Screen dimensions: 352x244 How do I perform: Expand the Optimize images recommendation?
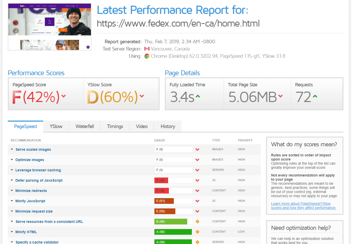(12, 160)
